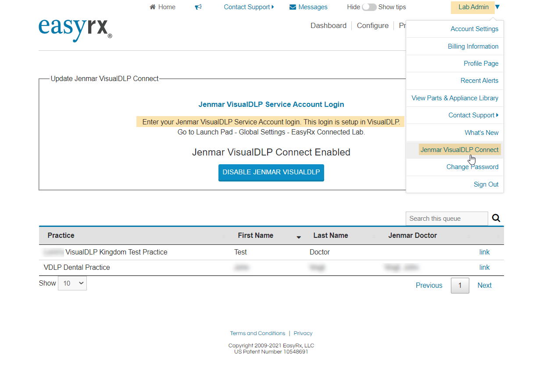Sign Out of the account

click(x=486, y=184)
